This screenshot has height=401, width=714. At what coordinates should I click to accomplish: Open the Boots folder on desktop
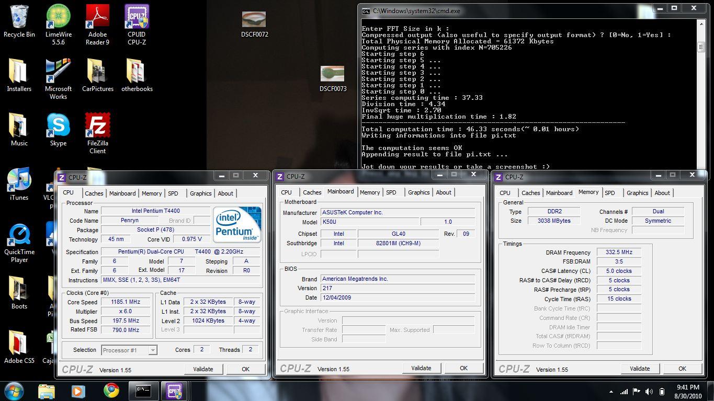click(19, 293)
